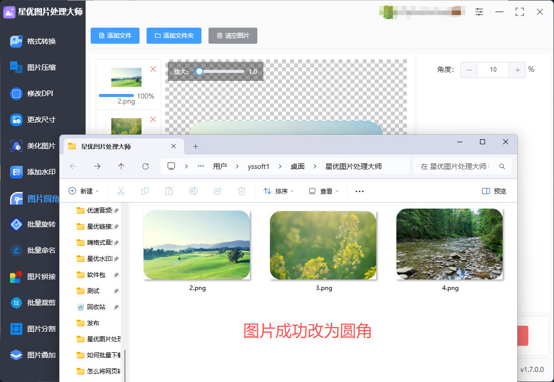This screenshot has width=554, height=382.
Task: Click the Share icon in Explorer toolbar
Action: (218, 191)
